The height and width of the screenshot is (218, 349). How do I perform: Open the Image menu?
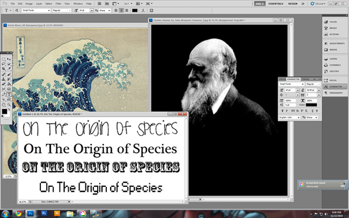coord(29,4)
